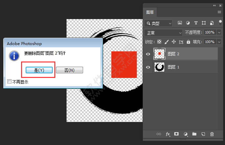Click the blue info icon in dialog

tap(14, 56)
